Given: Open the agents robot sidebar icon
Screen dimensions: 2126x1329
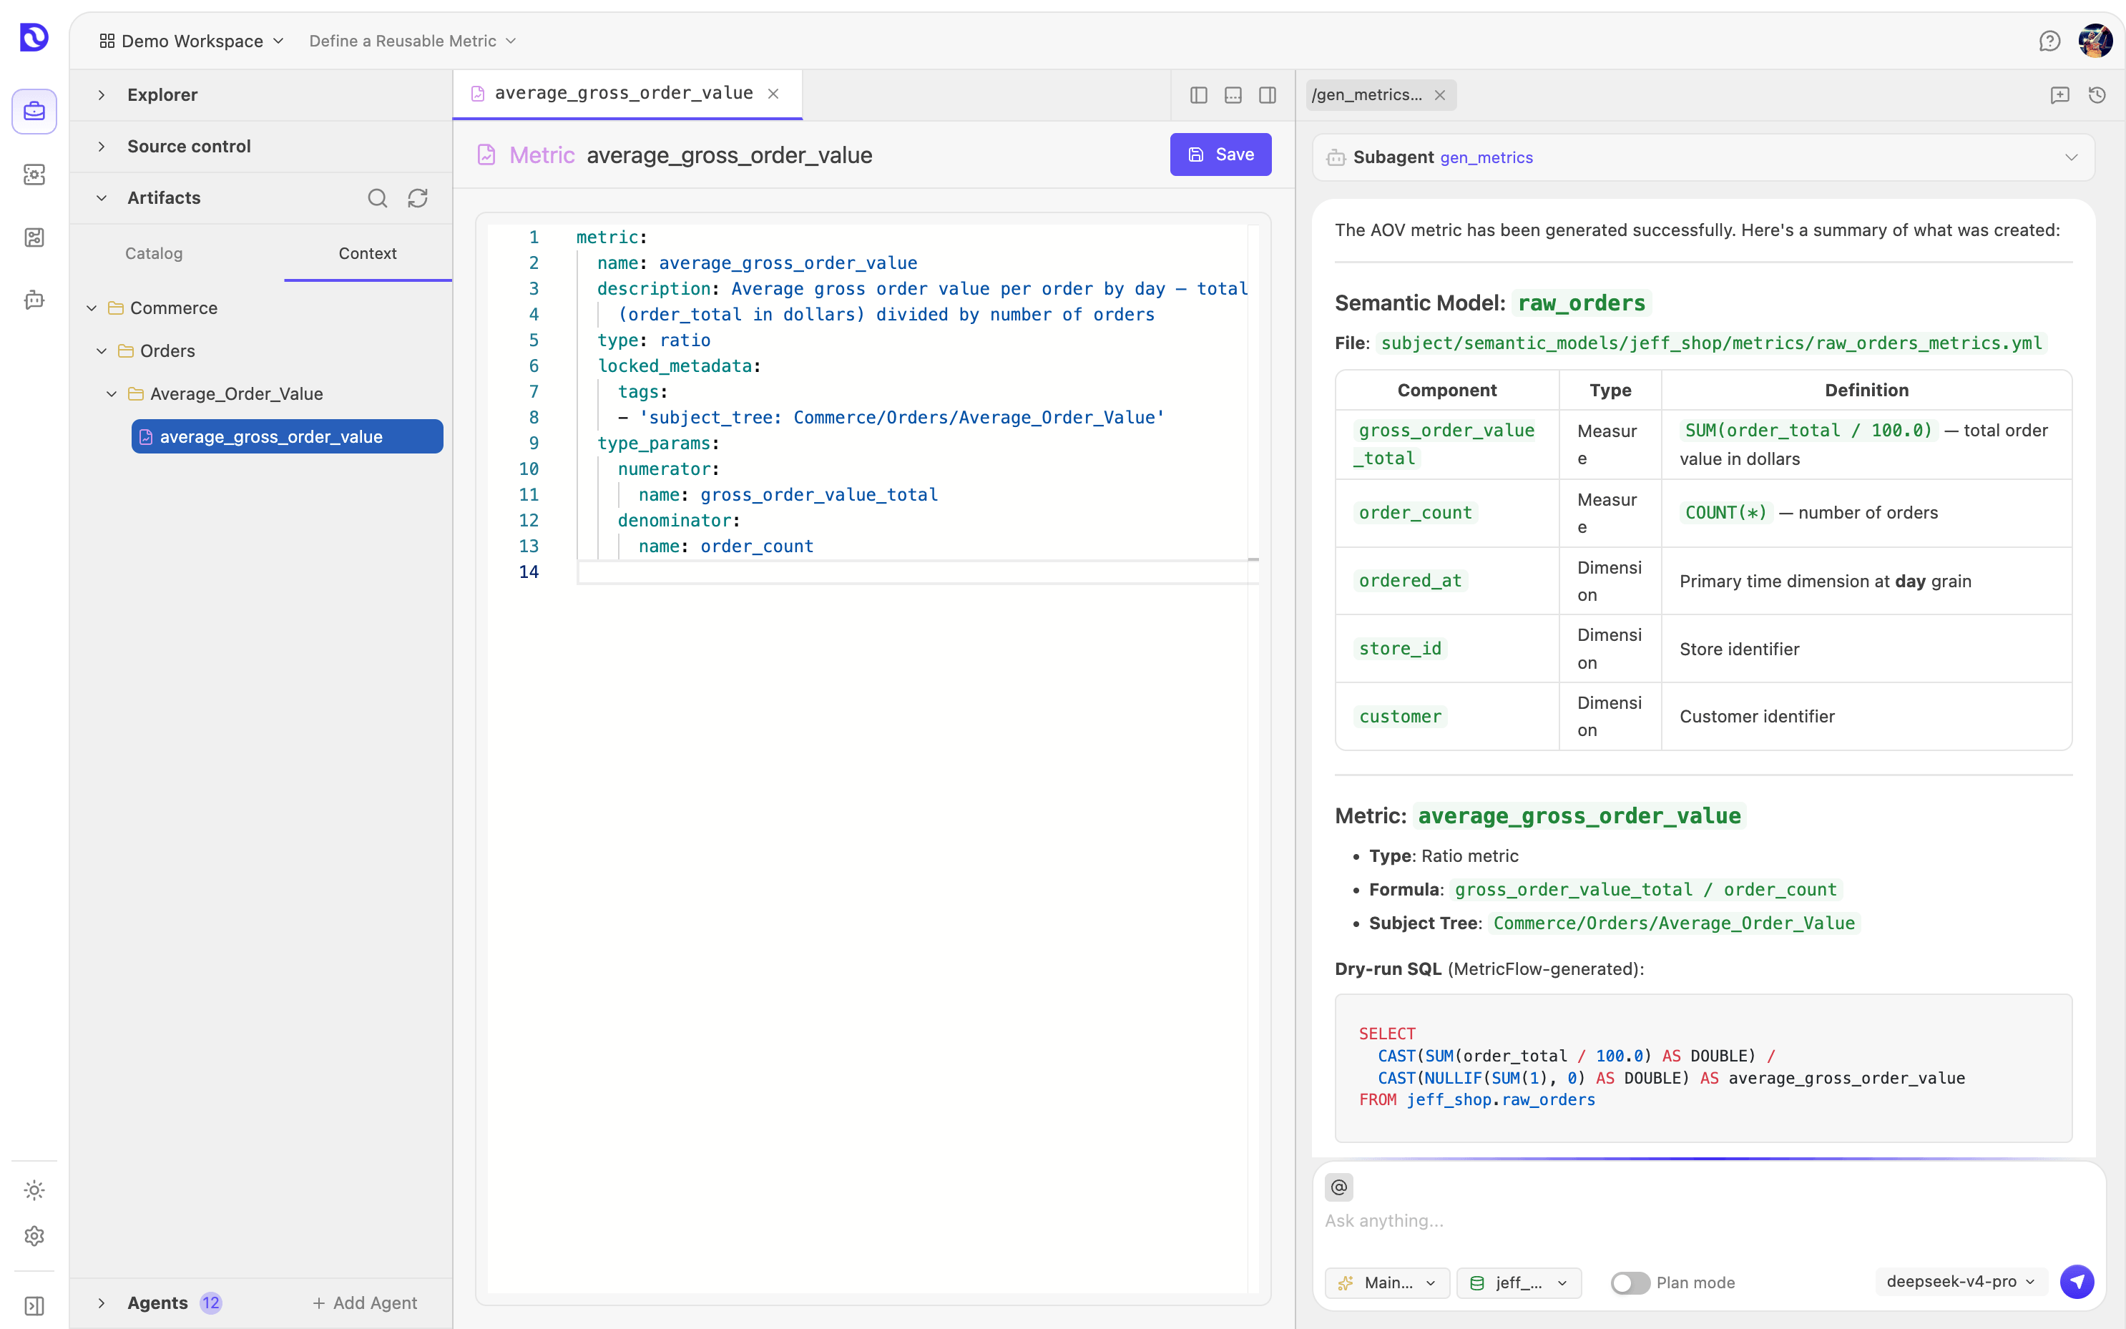Looking at the screenshot, I should tap(34, 300).
